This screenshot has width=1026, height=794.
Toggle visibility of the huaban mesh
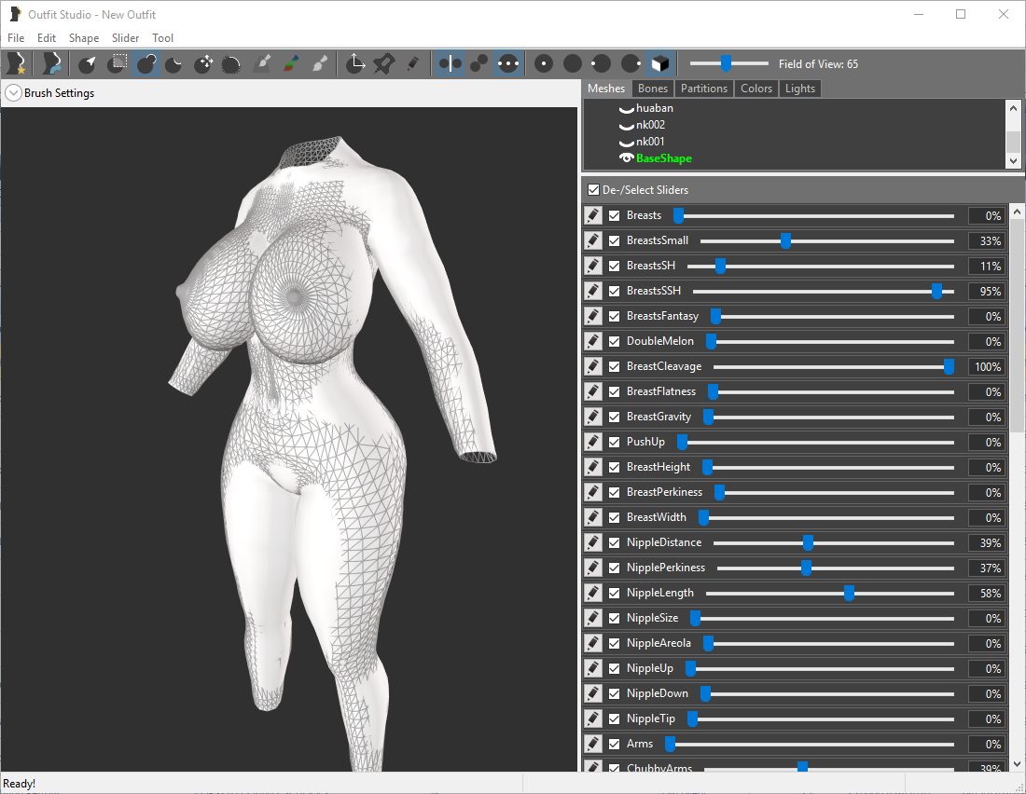[626, 109]
